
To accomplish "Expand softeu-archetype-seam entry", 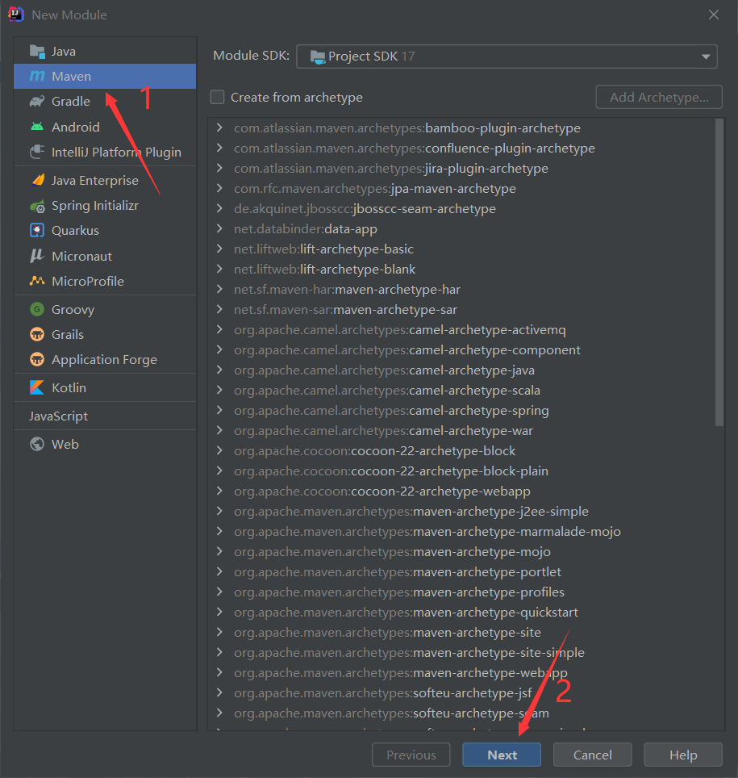I will pyautogui.click(x=219, y=713).
